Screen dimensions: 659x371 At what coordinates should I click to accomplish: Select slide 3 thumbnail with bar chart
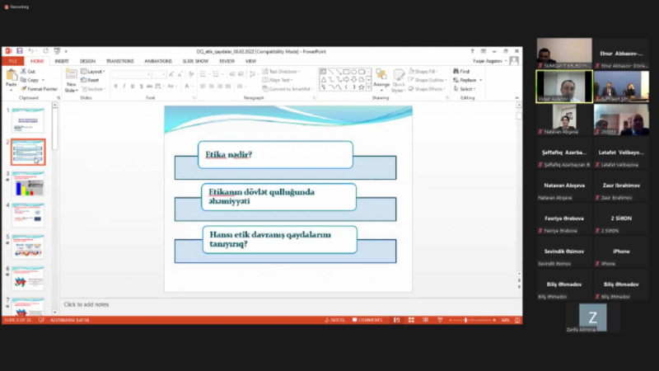(28, 184)
